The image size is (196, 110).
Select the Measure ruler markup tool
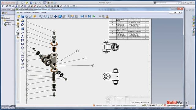pos(22,24)
